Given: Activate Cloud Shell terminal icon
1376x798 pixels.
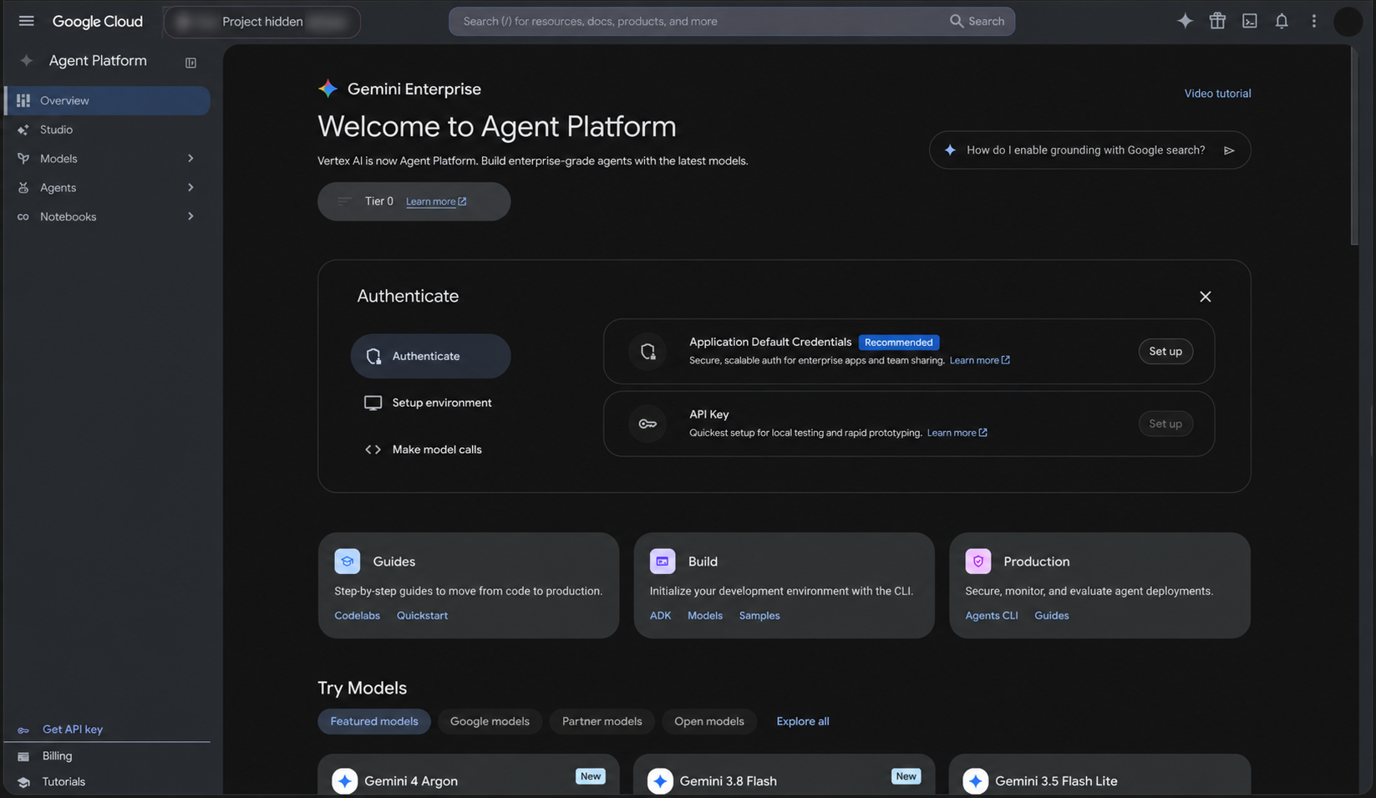Looking at the screenshot, I should pyautogui.click(x=1249, y=21).
